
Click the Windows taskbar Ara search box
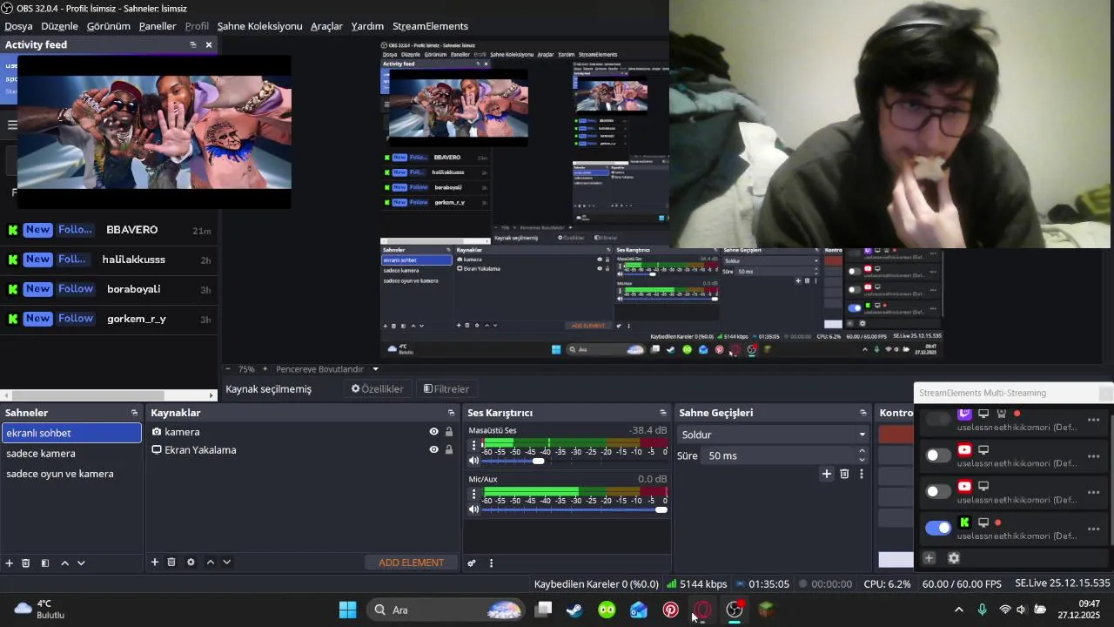[x=446, y=610]
